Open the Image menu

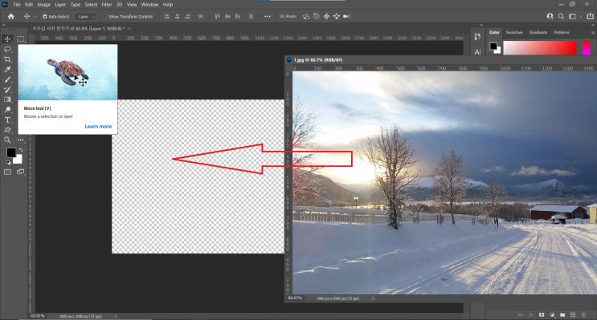43,5
